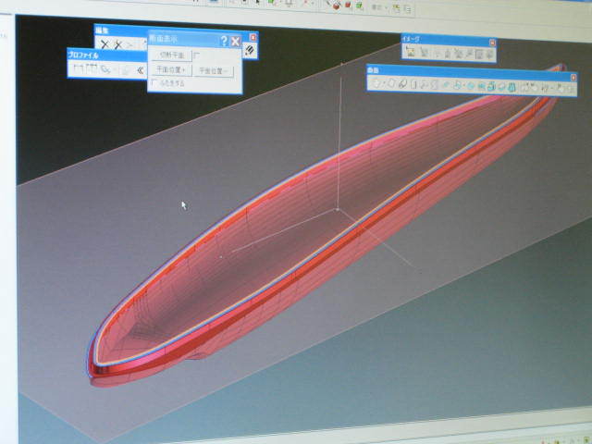Click the last icon in the イメージ toolbar
The height and width of the screenshot is (444, 592).
(x=489, y=55)
